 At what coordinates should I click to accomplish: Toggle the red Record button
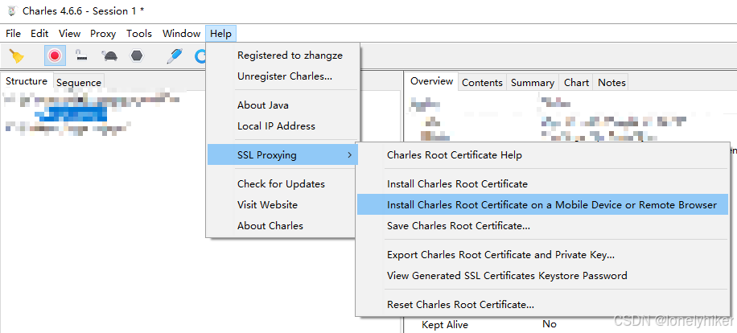pyautogui.click(x=55, y=55)
